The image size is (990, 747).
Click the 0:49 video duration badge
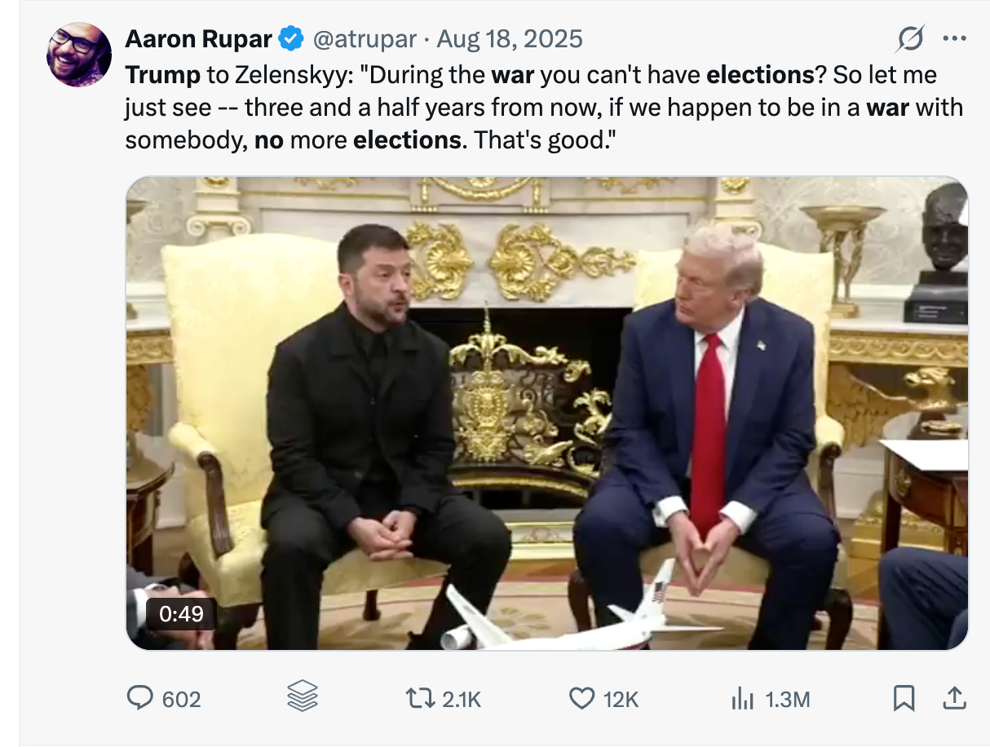tap(181, 613)
